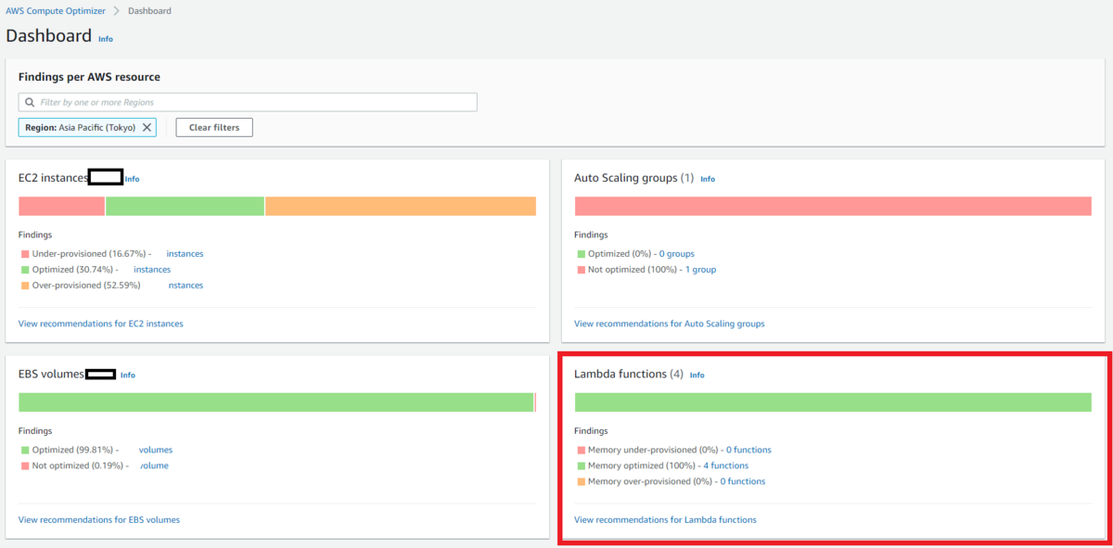Viewport: 1113px width, 548px height.
Task: Open the 1 group not optimized link
Action: coord(700,269)
